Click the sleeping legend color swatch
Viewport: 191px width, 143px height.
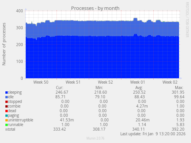click(x=7, y=93)
